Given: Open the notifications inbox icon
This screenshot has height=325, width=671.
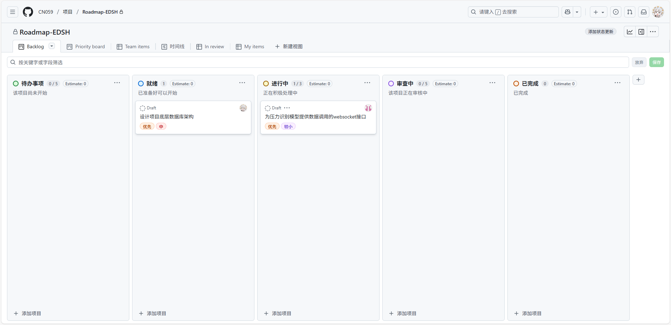Looking at the screenshot, I should click(x=644, y=12).
